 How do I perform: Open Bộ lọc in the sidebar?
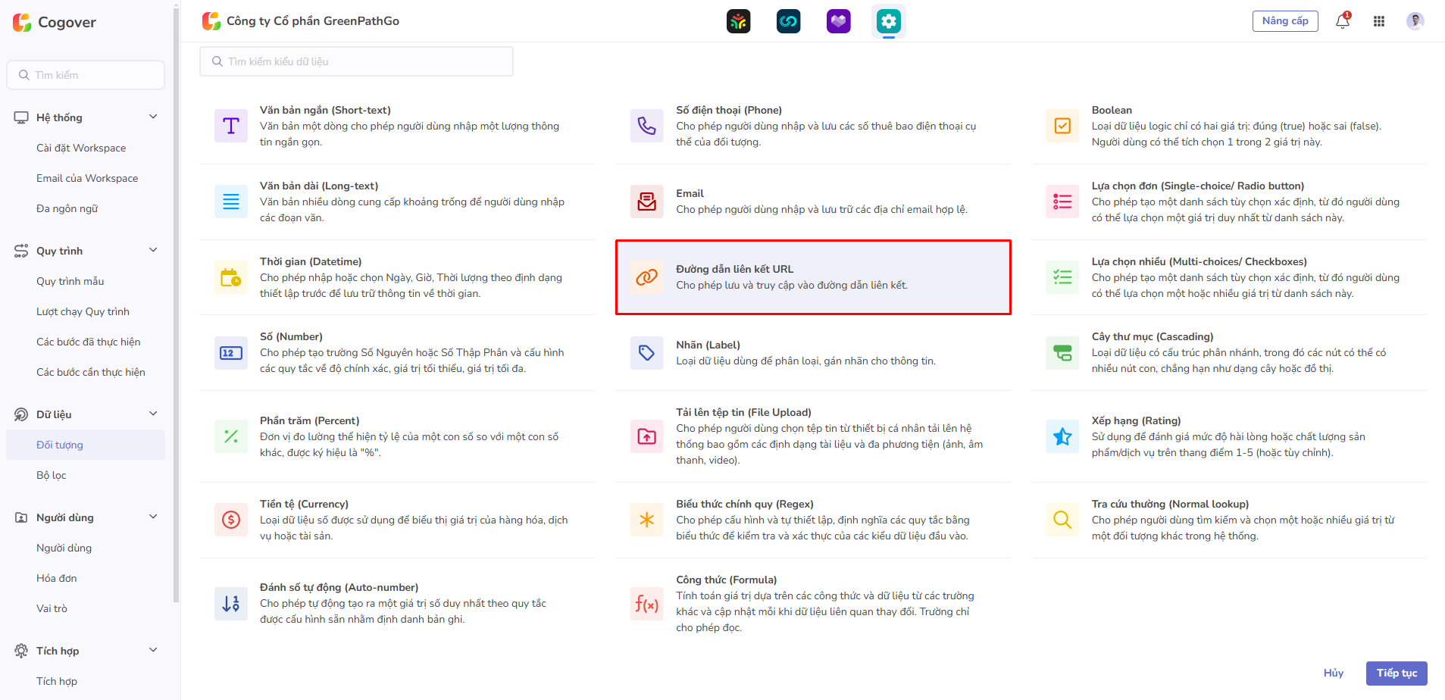52,475
